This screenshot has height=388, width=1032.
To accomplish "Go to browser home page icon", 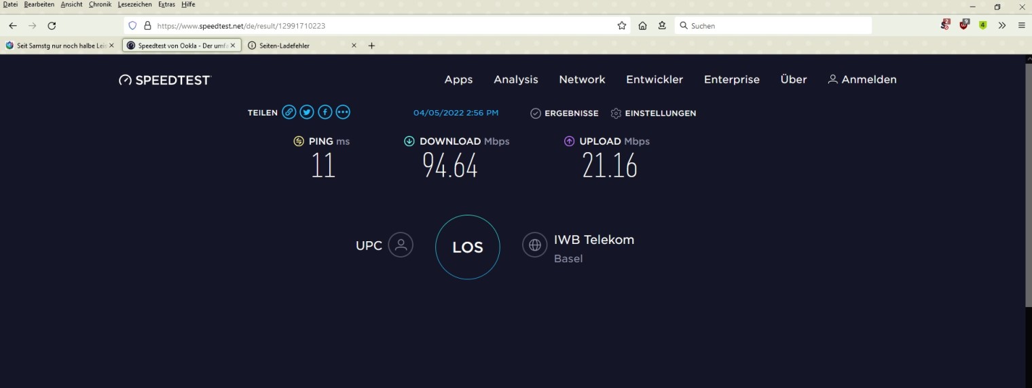I will [x=642, y=26].
